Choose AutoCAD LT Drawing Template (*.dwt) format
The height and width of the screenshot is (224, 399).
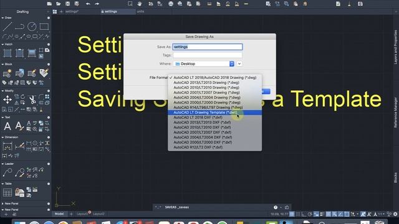(x=214, y=113)
